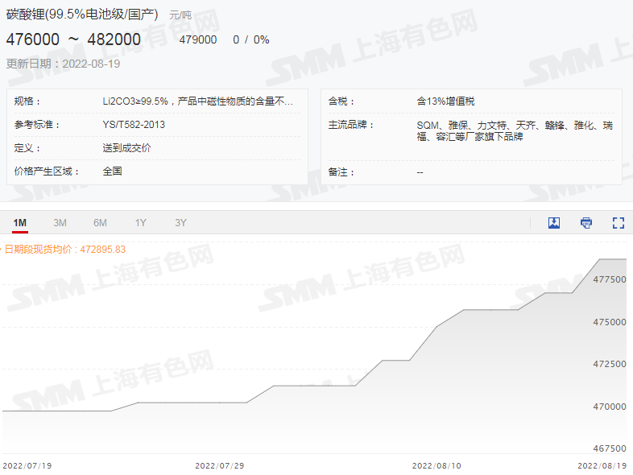Click the update date 2022-08-19 text
The image size is (633, 475).
[91, 64]
